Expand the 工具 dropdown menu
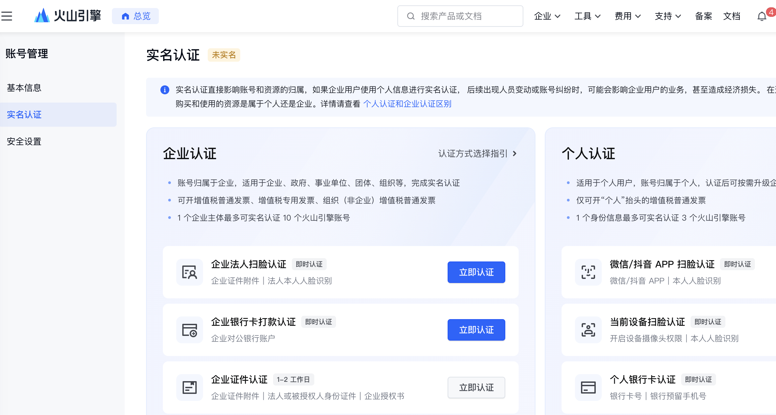Image resolution: width=776 pixels, height=415 pixels. 587,16
